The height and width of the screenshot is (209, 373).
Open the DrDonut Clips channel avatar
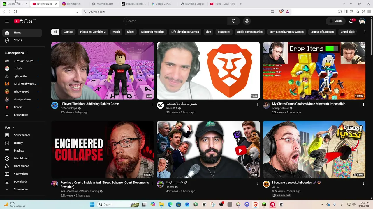[x=55, y=105]
